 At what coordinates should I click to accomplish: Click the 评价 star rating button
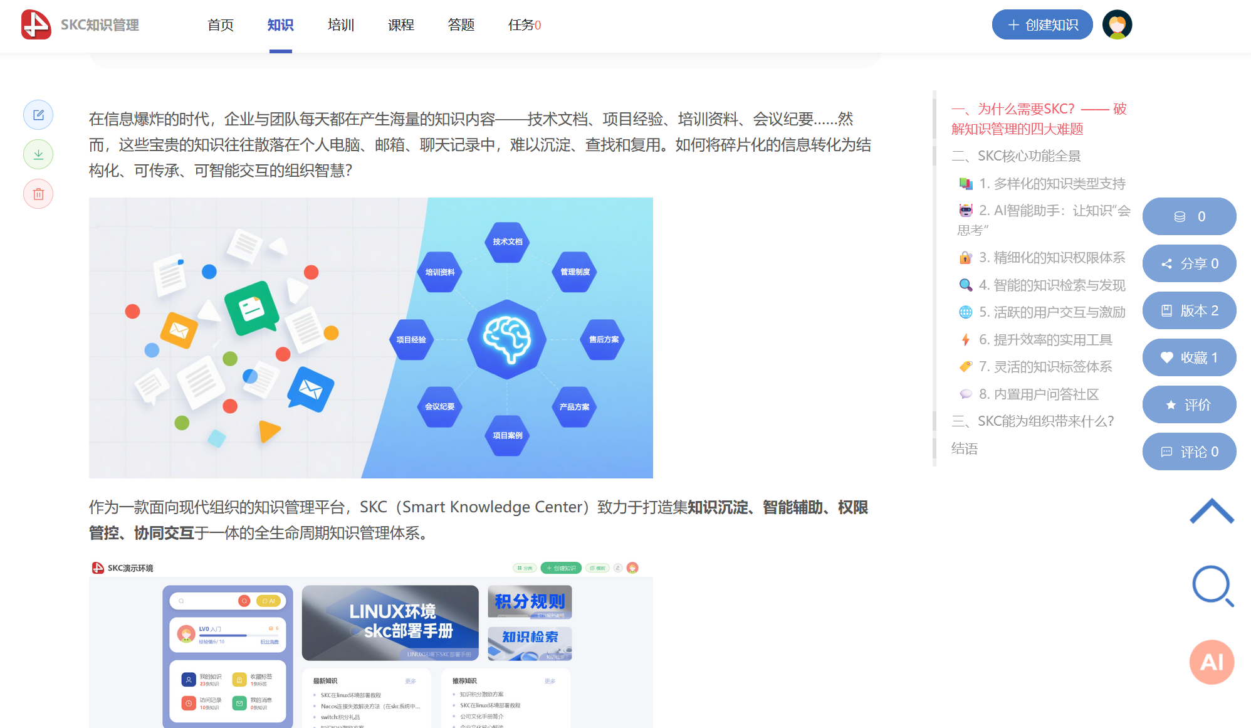pyautogui.click(x=1189, y=404)
